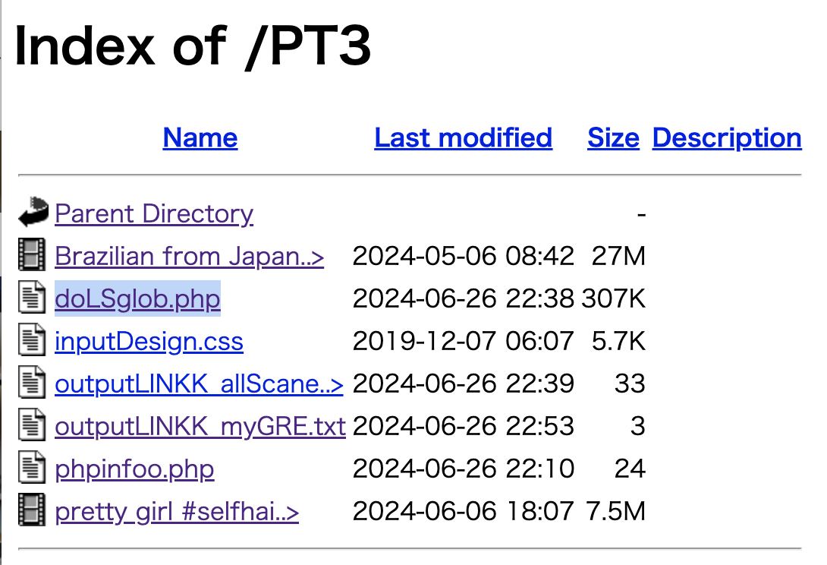Sort listing by Name column
This screenshot has width=827, height=565.
point(200,137)
